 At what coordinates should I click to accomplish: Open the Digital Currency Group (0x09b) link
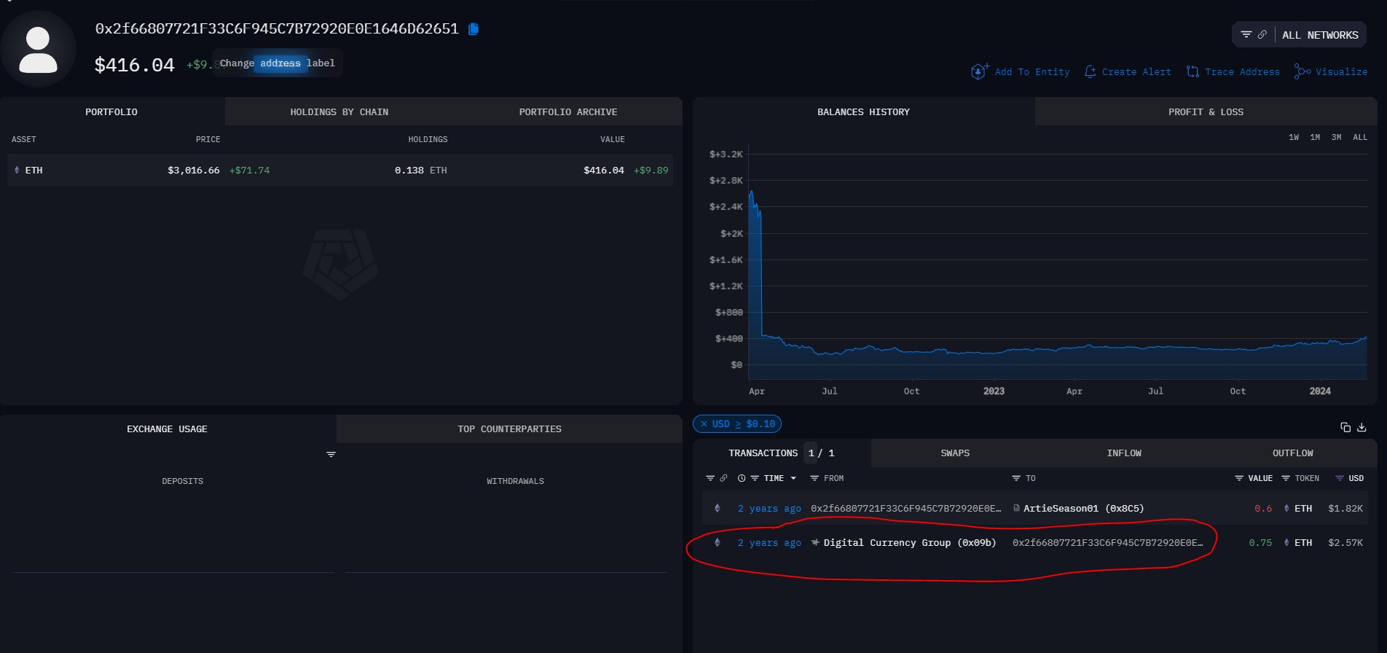(909, 543)
